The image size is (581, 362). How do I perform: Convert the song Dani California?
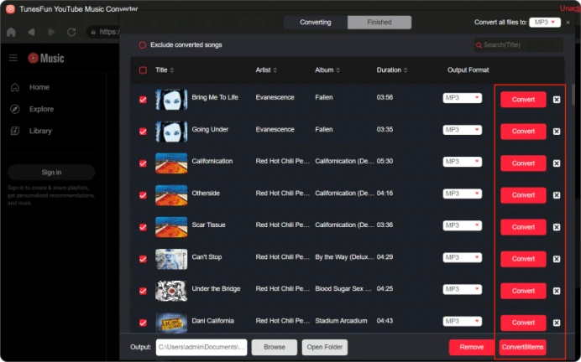pos(523,323)
